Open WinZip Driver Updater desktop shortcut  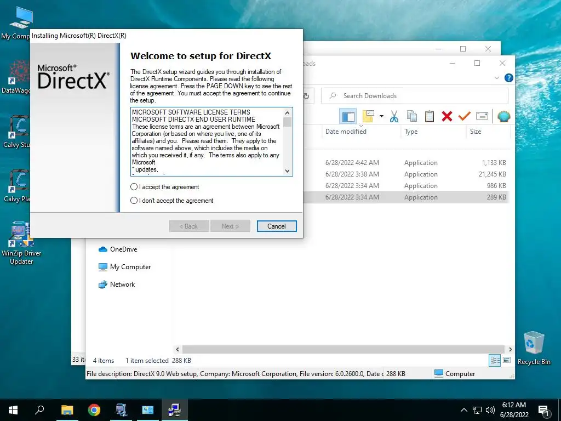pyautogui.click(x=21, y=243)
